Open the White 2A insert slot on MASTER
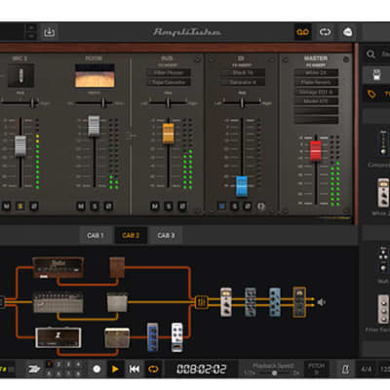The image size is (390, 390). (316, 73)
